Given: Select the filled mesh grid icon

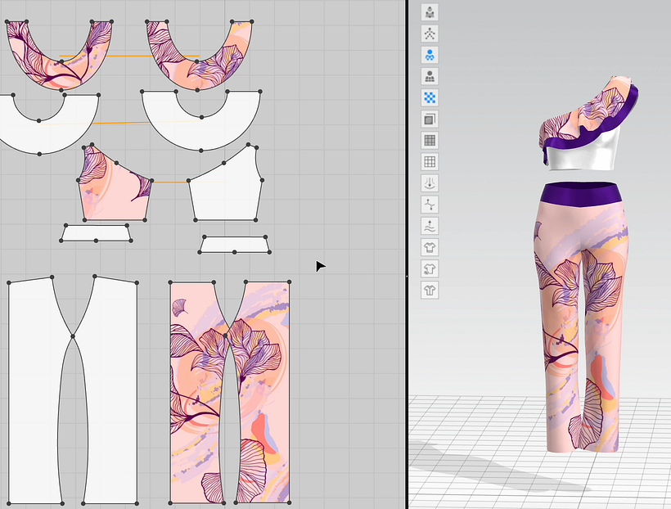Looking at the screenshot, I should tap(430, 141).
